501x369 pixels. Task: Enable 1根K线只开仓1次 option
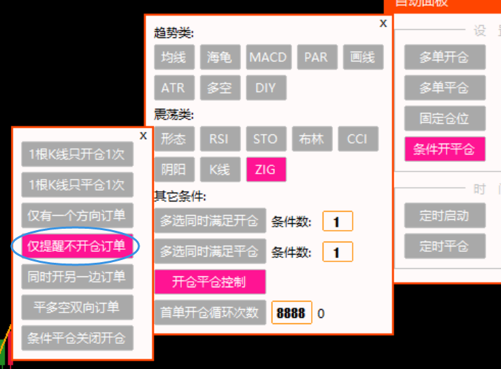(77, 154)
